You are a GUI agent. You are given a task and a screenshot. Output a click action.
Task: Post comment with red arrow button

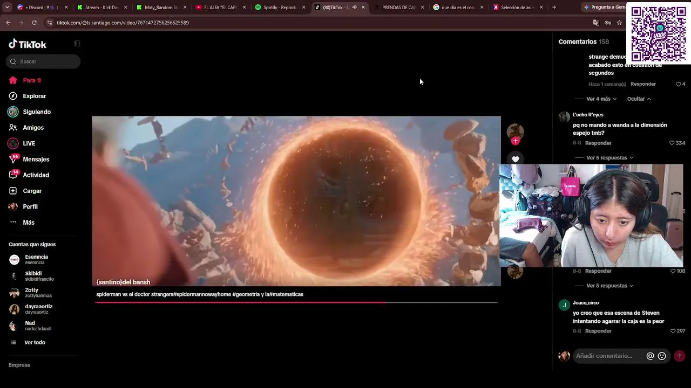[x=679, y=356]
